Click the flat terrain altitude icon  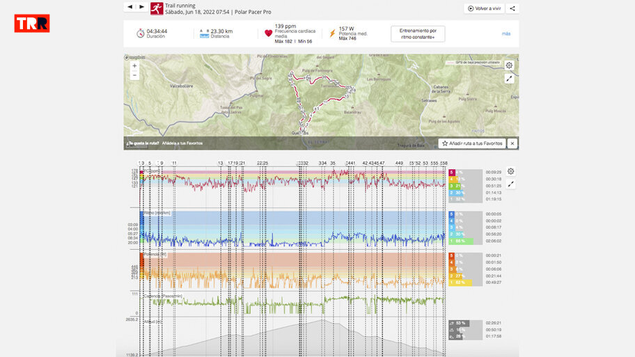click(x=452, y=330)
